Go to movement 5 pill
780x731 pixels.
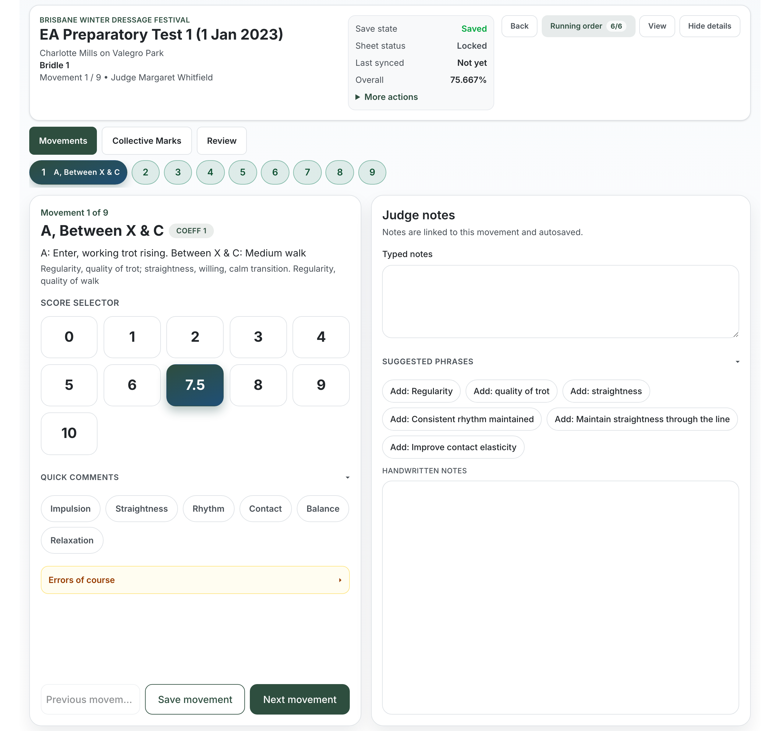(243, 172)
